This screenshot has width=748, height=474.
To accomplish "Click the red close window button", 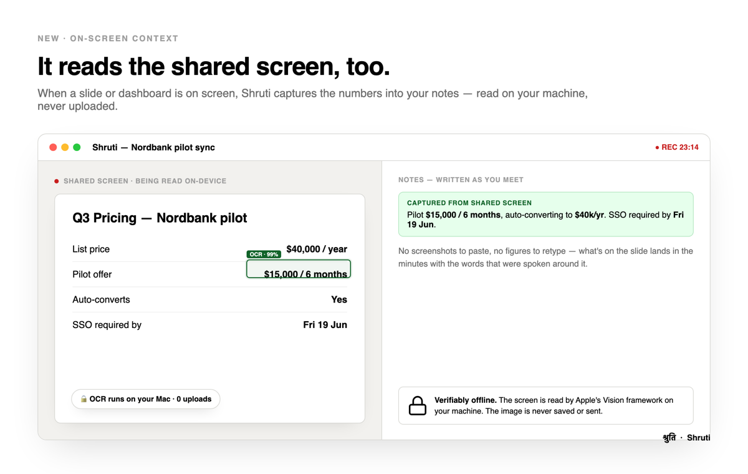I will click(53, 148).
